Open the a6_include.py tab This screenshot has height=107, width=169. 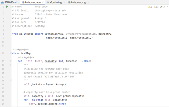(x=56, y=2)
